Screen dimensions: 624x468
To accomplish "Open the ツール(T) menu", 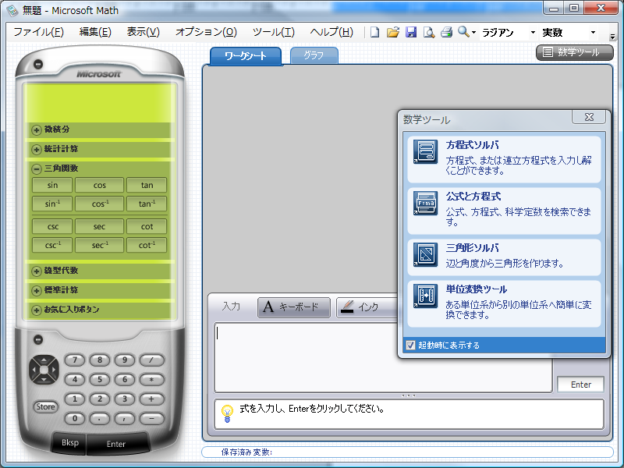I will pyautogui.click(x=274, y=32).
